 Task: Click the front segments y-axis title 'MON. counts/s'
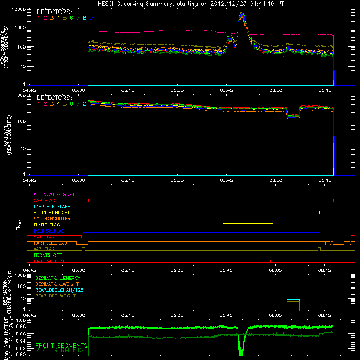coord(3,47)
